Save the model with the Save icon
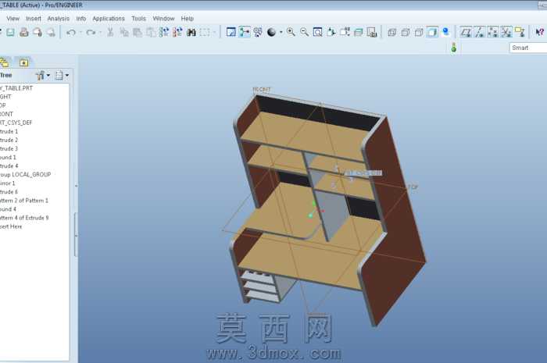Viewport: 547px width, 363px height. click(x=10, y=33)
